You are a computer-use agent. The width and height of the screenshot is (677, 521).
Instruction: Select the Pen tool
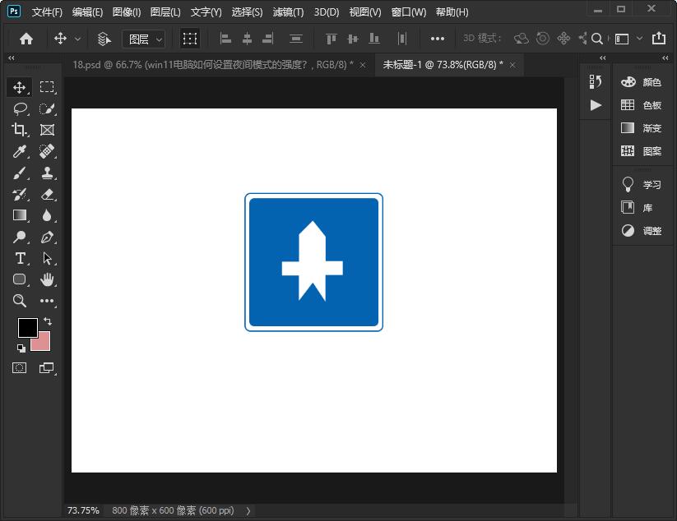[47, 237]
